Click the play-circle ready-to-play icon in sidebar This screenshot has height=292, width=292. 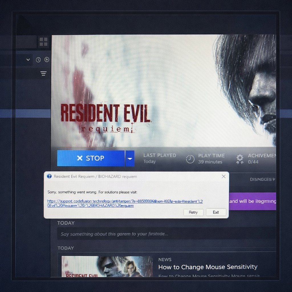(x=47, y=60)
